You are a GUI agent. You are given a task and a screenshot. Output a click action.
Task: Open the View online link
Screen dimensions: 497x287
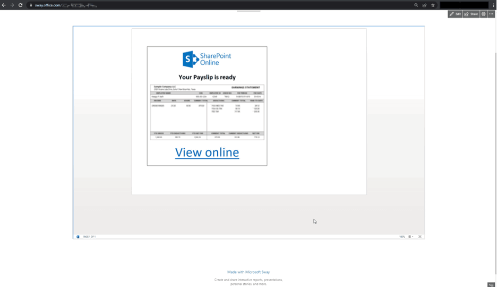(207, 153)
